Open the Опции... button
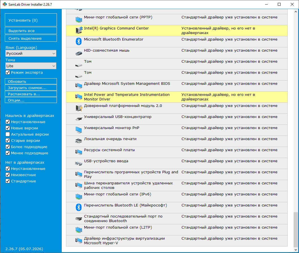 pos(31,100)
